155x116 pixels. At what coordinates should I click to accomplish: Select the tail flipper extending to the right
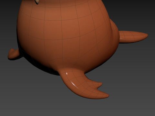(x=133, y=37)
